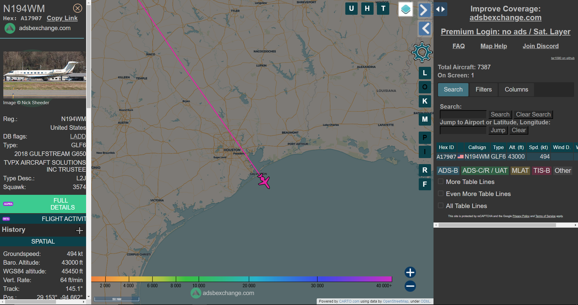Enable More Table Lines checkbox
578x305 pixels.
point(441,182)
